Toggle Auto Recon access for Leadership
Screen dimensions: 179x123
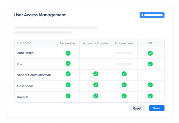pyautogui.click(x=68, y=53)
